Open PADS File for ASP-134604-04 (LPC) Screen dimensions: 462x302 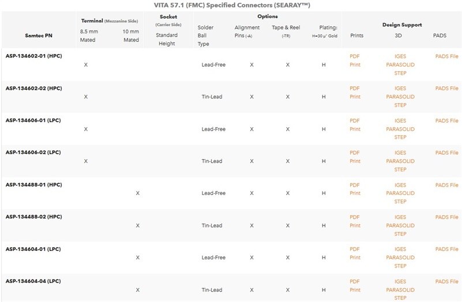pyautogui.click(x=446, y=282)
